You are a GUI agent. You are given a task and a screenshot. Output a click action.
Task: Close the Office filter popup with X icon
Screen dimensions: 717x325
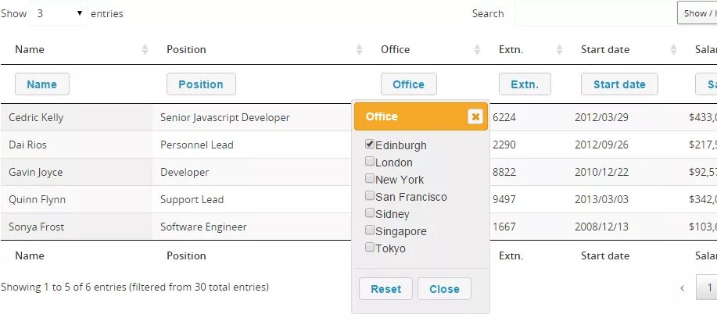(475, 116)
